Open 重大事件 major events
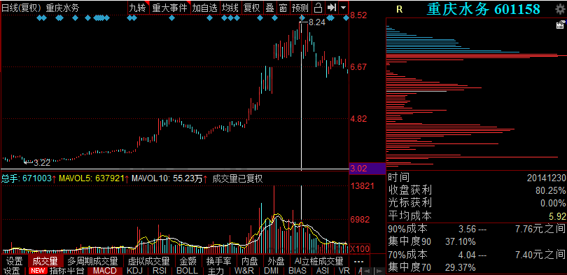Screen dimensions: 567x275 (170, 7)
